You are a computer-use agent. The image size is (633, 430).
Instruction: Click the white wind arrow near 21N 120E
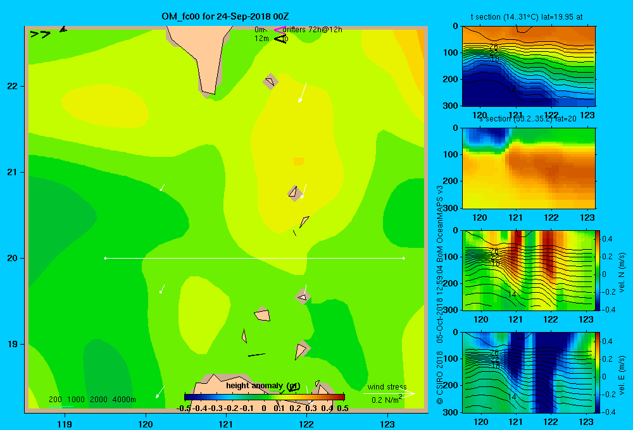coord(162,188)
